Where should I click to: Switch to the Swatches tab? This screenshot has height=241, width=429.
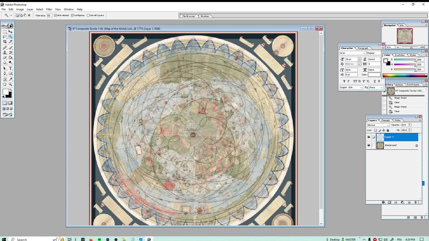point(400,55)
